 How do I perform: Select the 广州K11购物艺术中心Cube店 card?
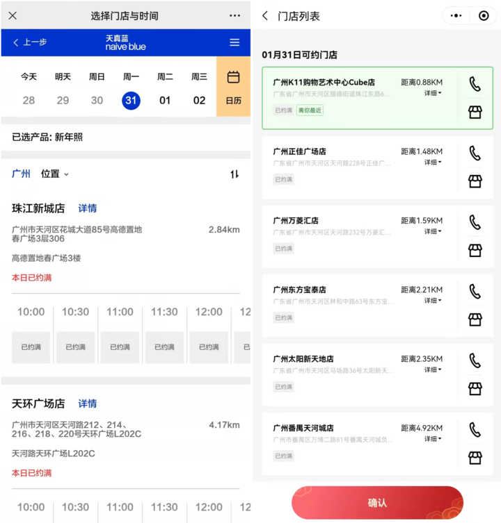(x=377, y=98)
